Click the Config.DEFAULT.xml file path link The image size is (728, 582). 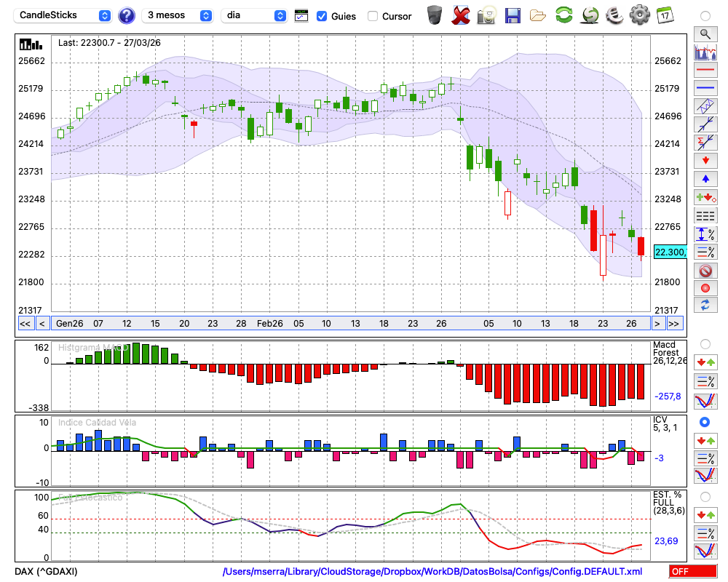[x=432, y=572]
